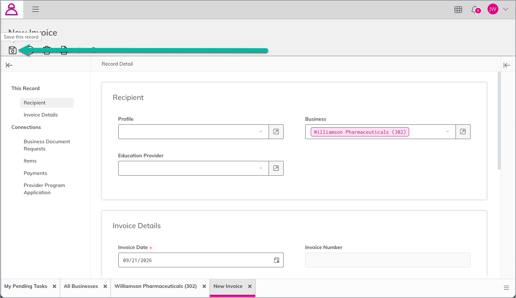The height and width of the screenshot is (298, 516).
Task: Close the New Invoice tab
Action: pyautogui.click(x=250, y=286)
